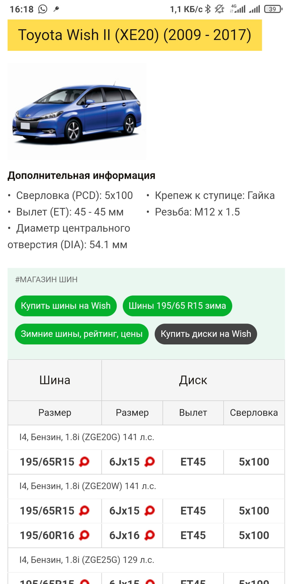Tap wheel icon in ZGE20W 6Jx15 row
The height and width of the screenshot is (584, 292).
click(149, 510)
